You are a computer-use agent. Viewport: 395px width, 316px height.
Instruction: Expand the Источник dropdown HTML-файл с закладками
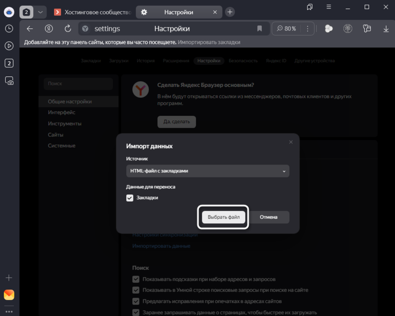tap(207, 171)
